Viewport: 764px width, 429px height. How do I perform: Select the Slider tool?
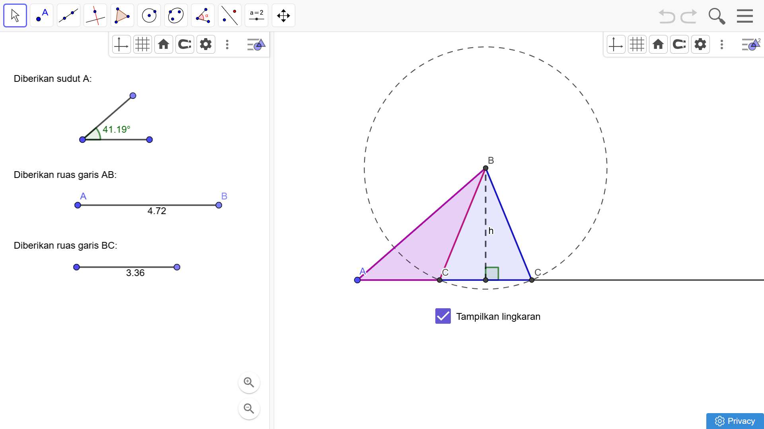pyautogui.click(x=257, y=16)
